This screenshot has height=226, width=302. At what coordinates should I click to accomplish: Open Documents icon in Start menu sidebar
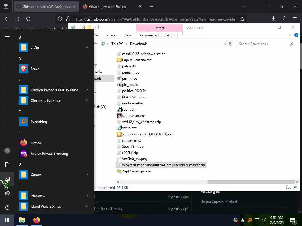(7, 165)
